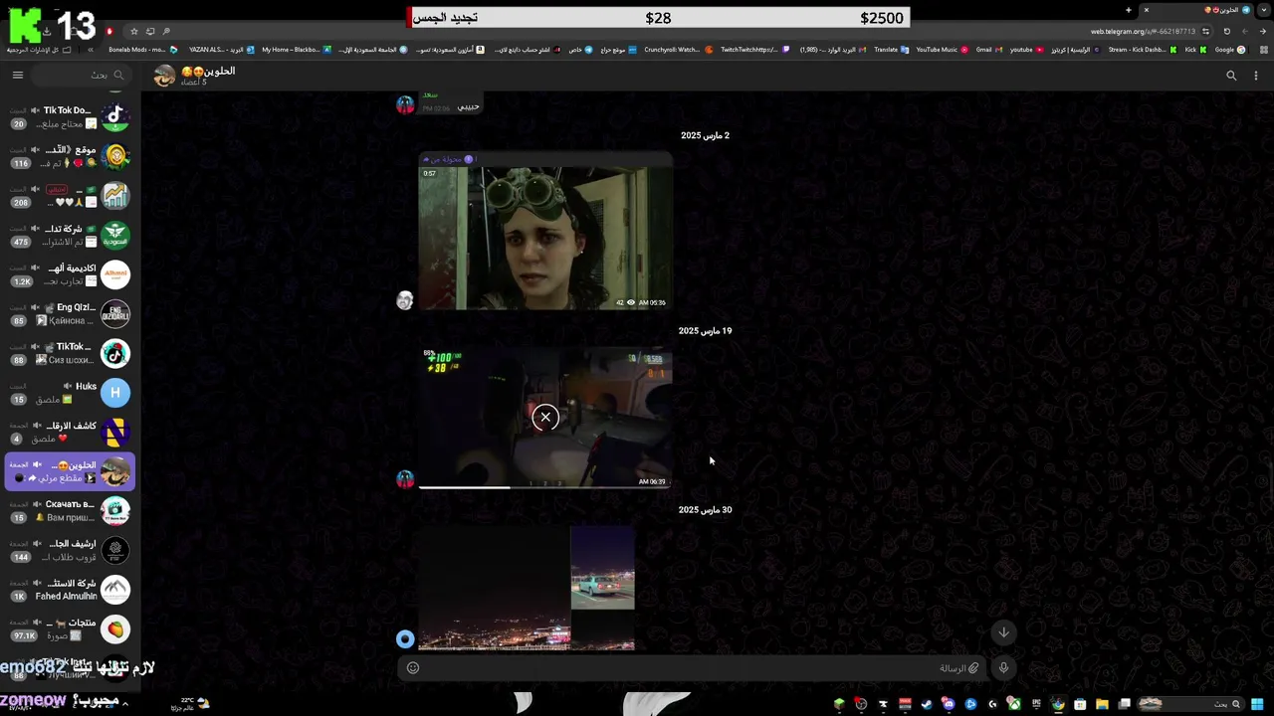The image size is (1274, 716).
Task: Open the youtube bookmark
Action: click(1026, 50)
